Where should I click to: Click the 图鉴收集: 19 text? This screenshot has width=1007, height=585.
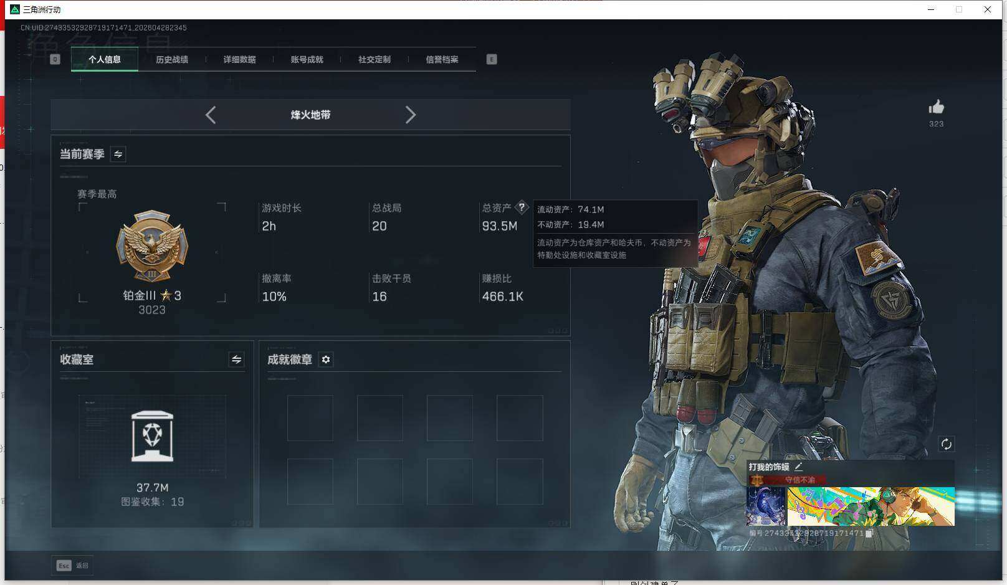153,502
